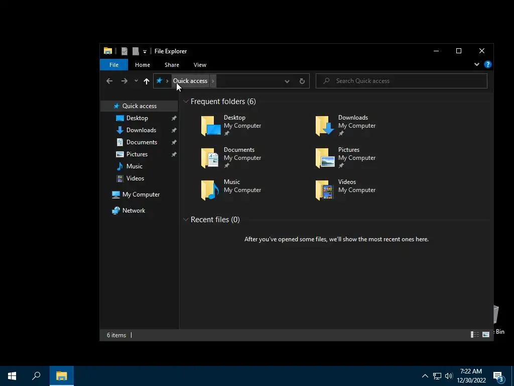The height and width of the screenshot is (386, 514).
Task: Open the address bar history dropdown
Action: [287, 81]
